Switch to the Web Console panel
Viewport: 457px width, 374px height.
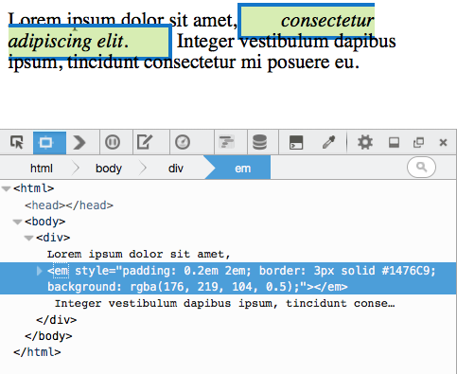(79, 143)
